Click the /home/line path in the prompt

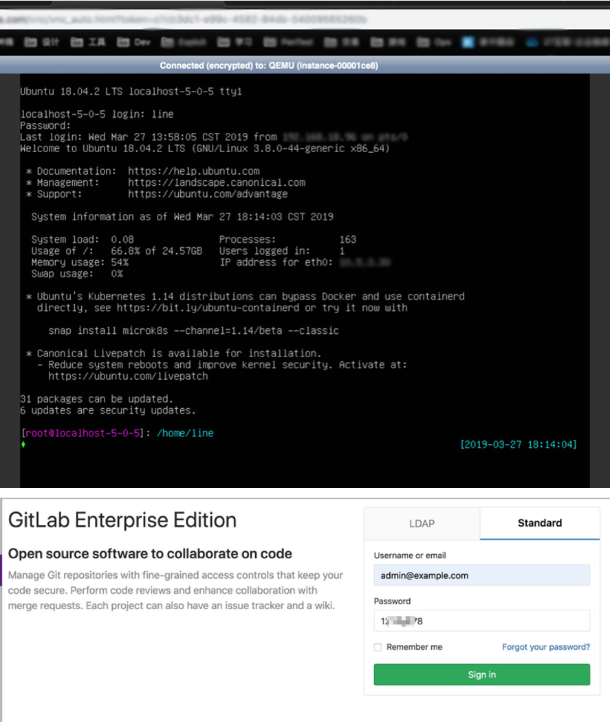click(x=185, y=434)
